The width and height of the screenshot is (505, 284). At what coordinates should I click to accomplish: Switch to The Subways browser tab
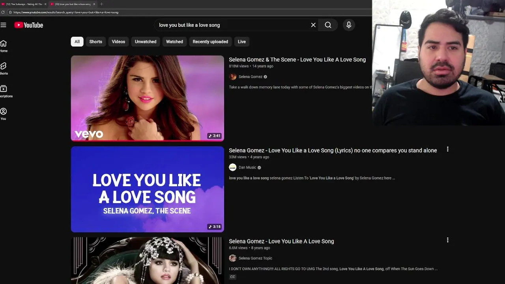coord(24,4)
